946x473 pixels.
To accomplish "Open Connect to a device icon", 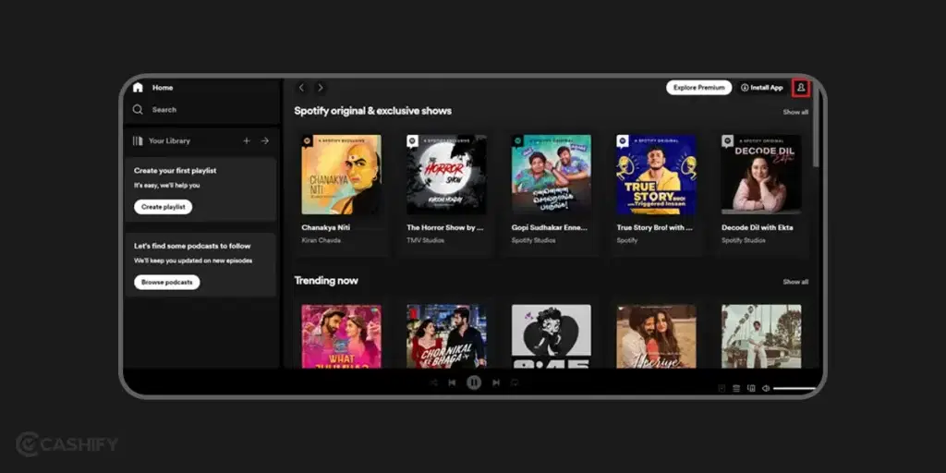I will click(751, 389).
